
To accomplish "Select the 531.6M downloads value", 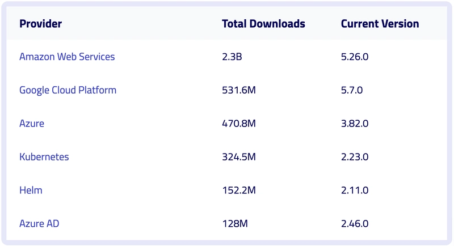I will 239,90.
